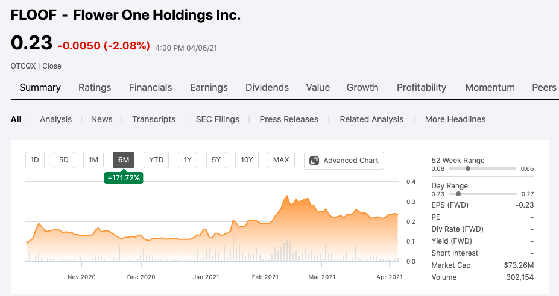Show MAX history on chart
Screen dimensions: 559x296
(x=281, y=160)
